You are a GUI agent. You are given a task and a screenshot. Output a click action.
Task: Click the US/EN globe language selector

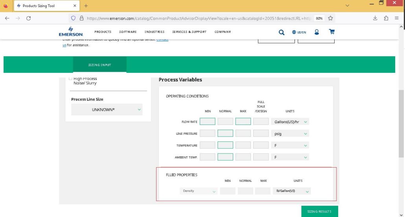pos(299,32)
